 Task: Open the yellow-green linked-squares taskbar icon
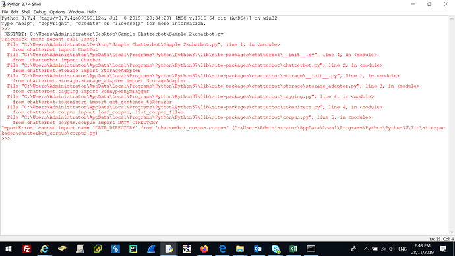pyautogui.click(x=98, y=249)
